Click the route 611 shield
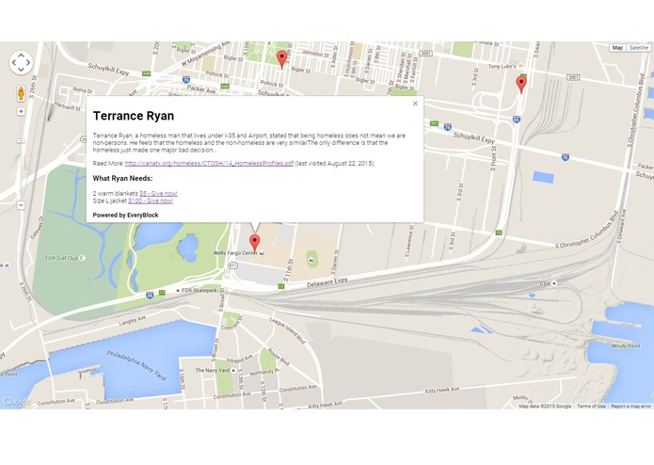Screen dimensions: 654x465 (x=232, y=265)
